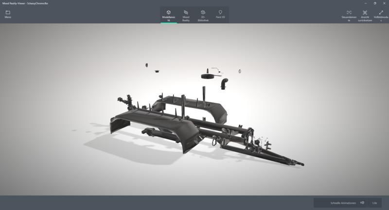The width and height of the screenshot is (389, 210).
Task: Switch to the Modellansicht tab
Action: [x=168, y=15]
